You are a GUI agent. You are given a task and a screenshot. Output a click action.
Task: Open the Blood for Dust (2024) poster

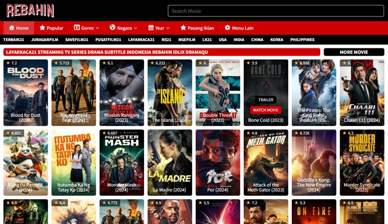coord(25,93)
